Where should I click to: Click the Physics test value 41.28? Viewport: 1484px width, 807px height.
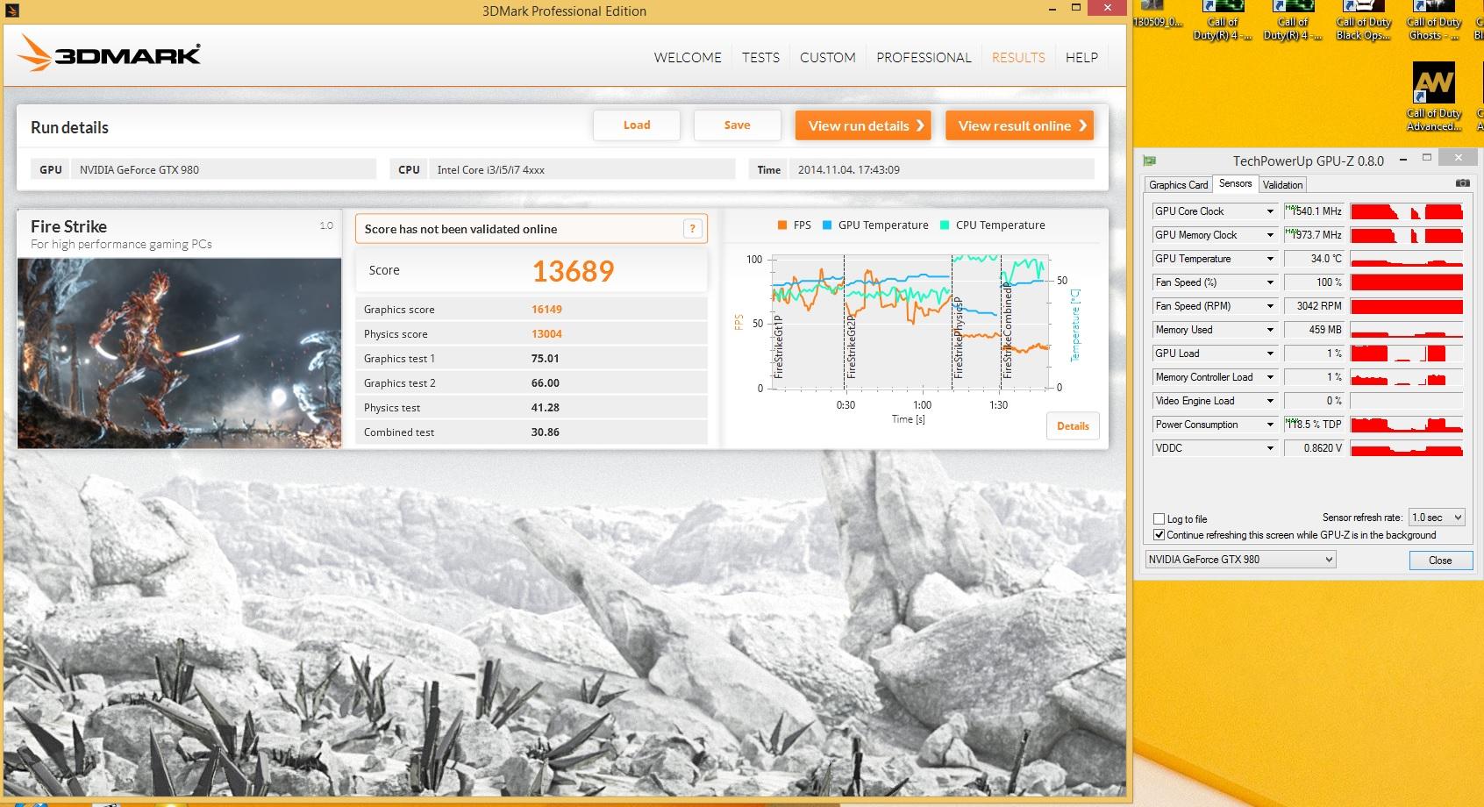click(545, 408)
